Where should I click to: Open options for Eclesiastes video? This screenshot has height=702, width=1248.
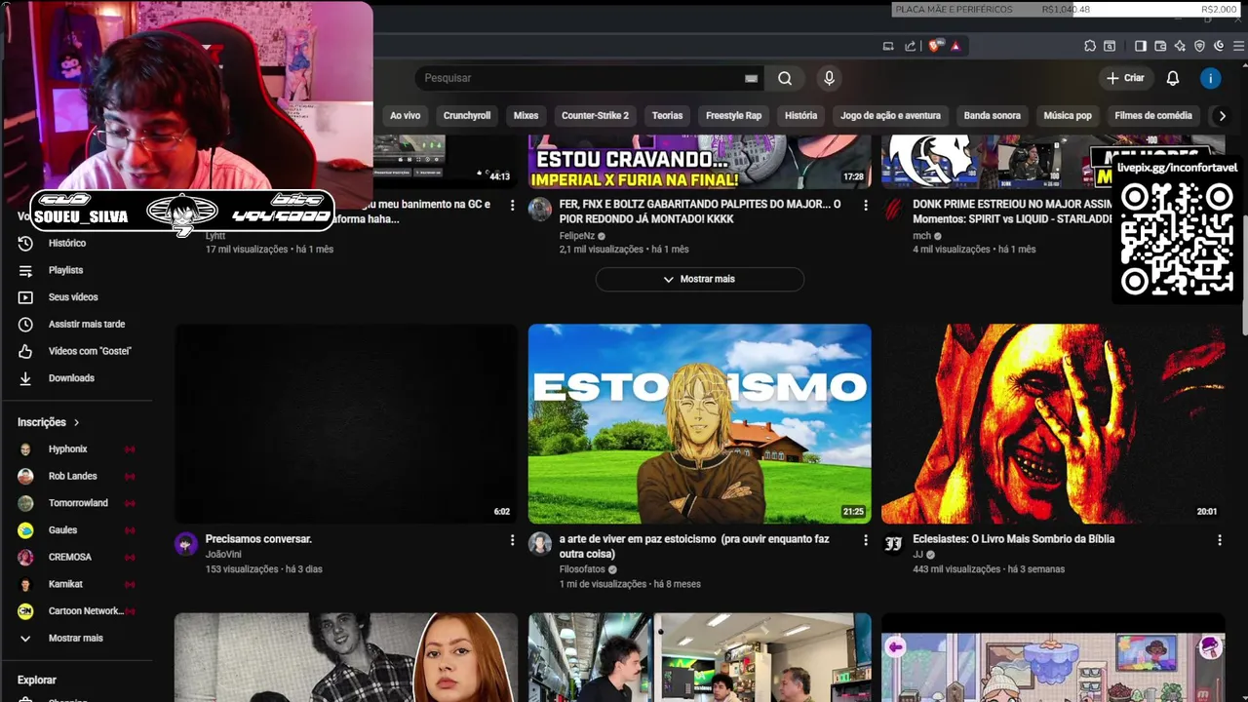[x=1219, y=539]
